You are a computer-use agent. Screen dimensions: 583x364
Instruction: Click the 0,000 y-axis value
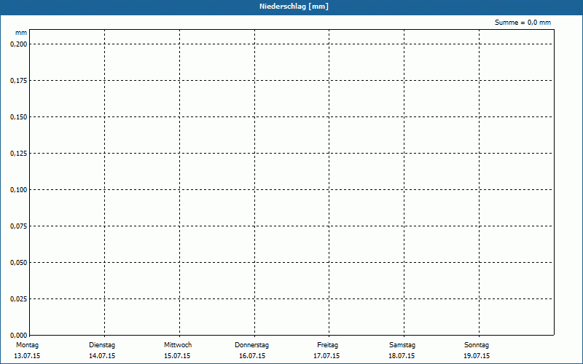click(x=19, y=336)
